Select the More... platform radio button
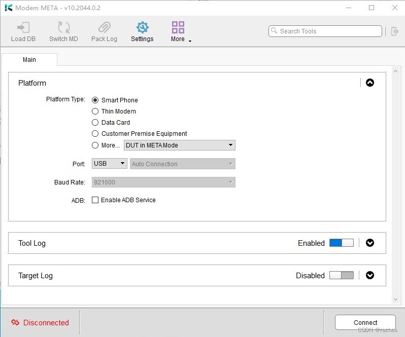 point(95,145)
